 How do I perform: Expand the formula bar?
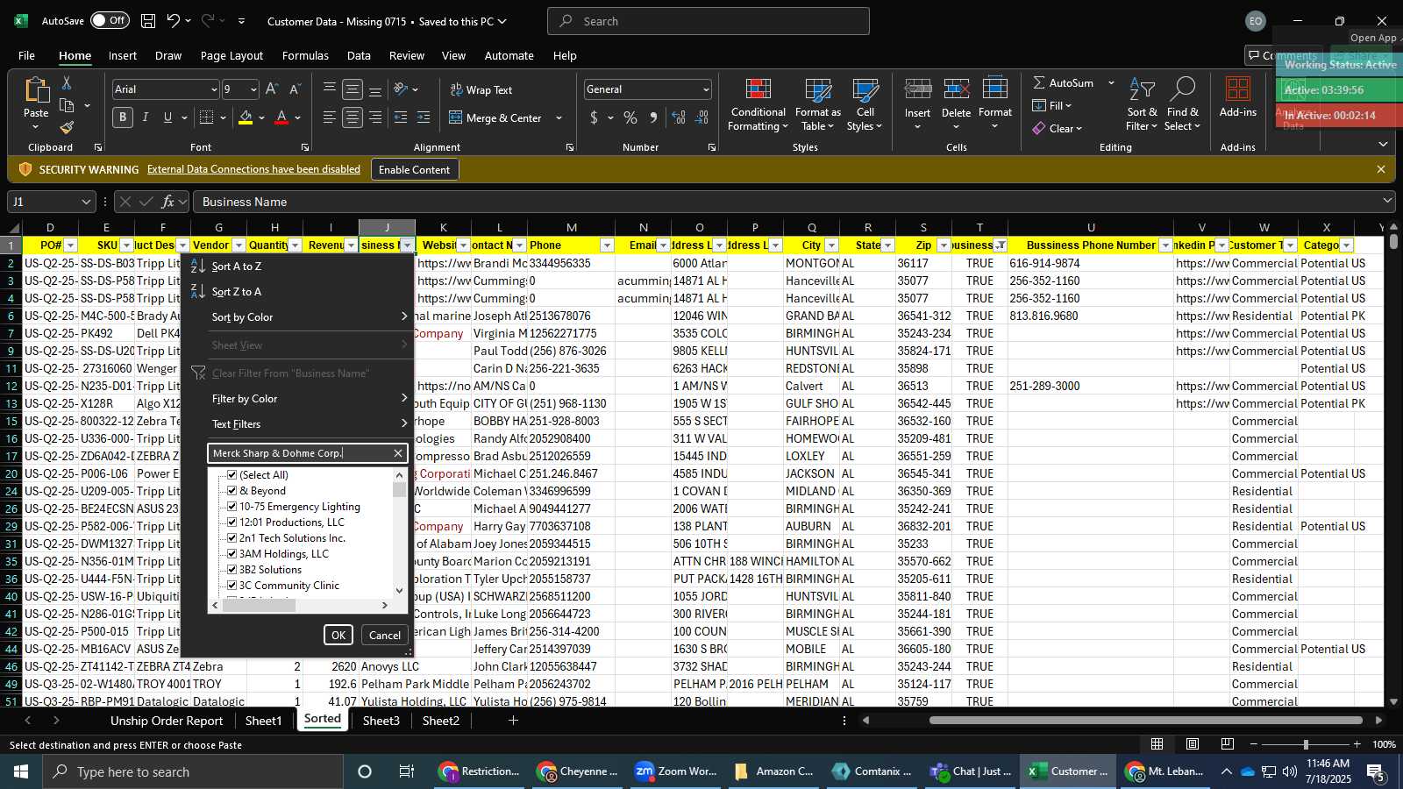[x=1387, y=202]
